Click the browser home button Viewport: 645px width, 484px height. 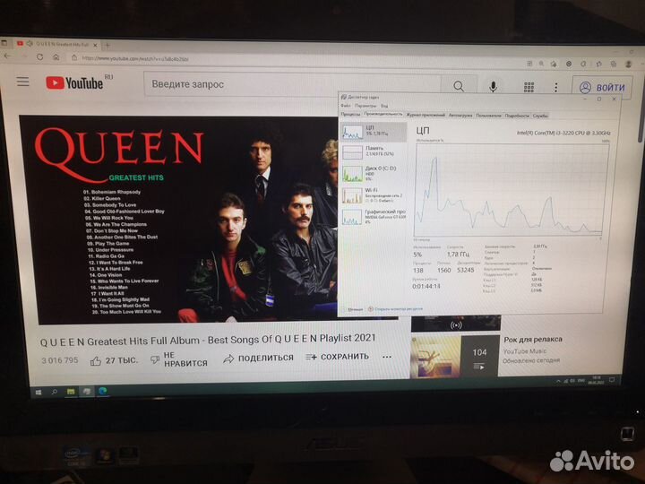click(x=56, y=57)
